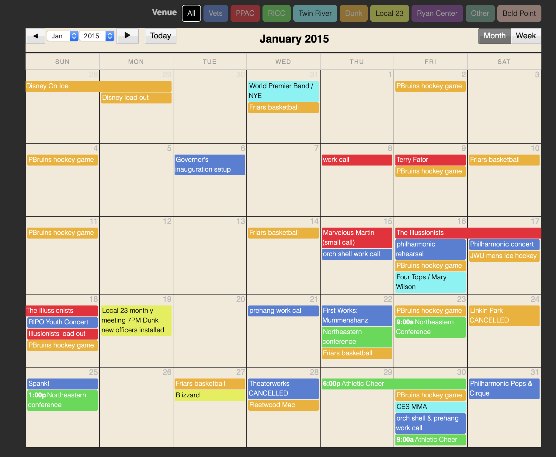
Task: Go to previous month with left arrow
Action: (x=36, y=36)
